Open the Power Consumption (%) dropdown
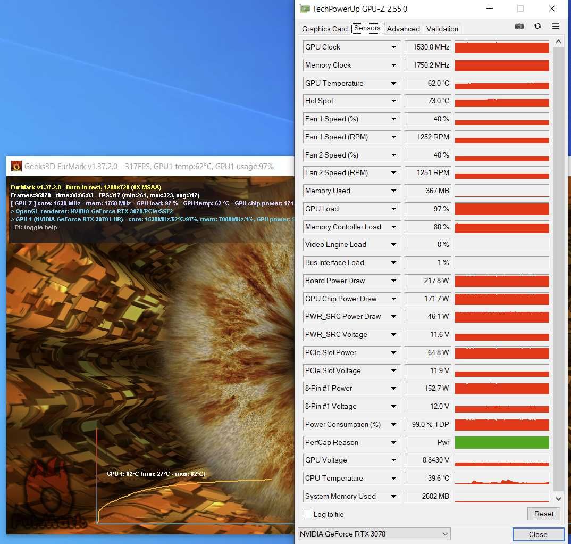The height and width of the screenshot is (544, 571). [393, 424]
